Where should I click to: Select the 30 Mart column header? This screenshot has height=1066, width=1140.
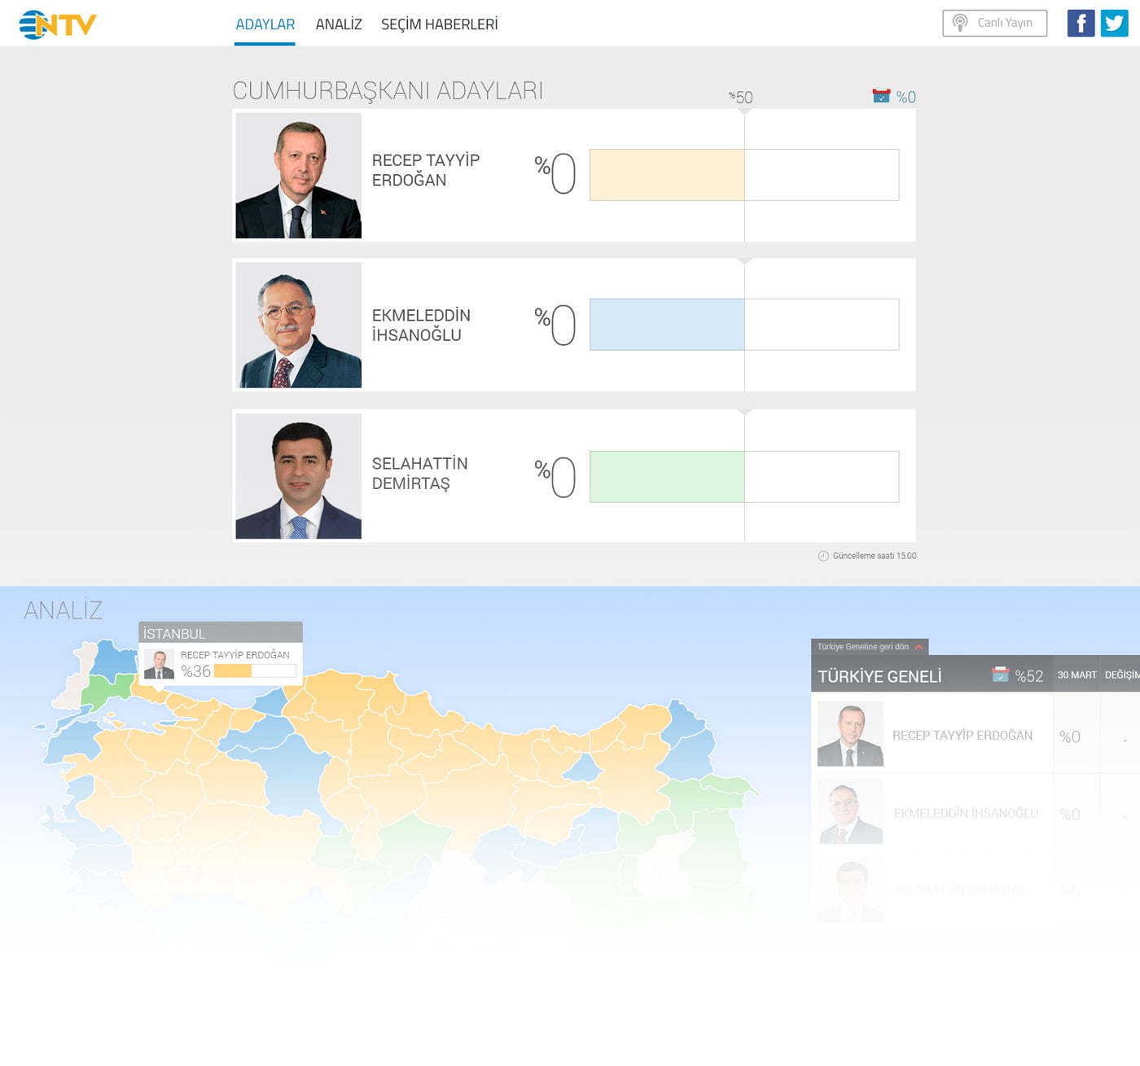(1076, 675)
